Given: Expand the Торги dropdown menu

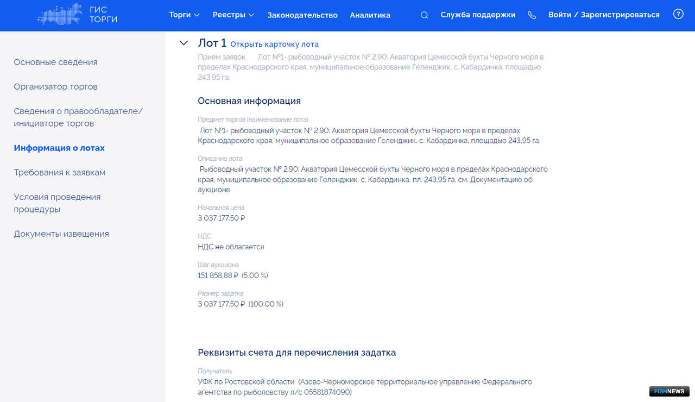Looking at the screenshot, I should click(184, 15).
